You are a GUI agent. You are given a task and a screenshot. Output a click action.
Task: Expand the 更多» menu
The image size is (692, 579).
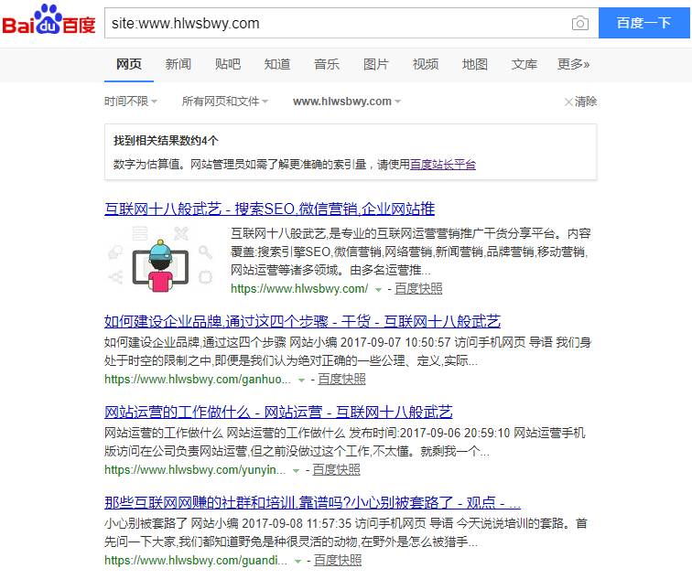(x=573, y=64)
